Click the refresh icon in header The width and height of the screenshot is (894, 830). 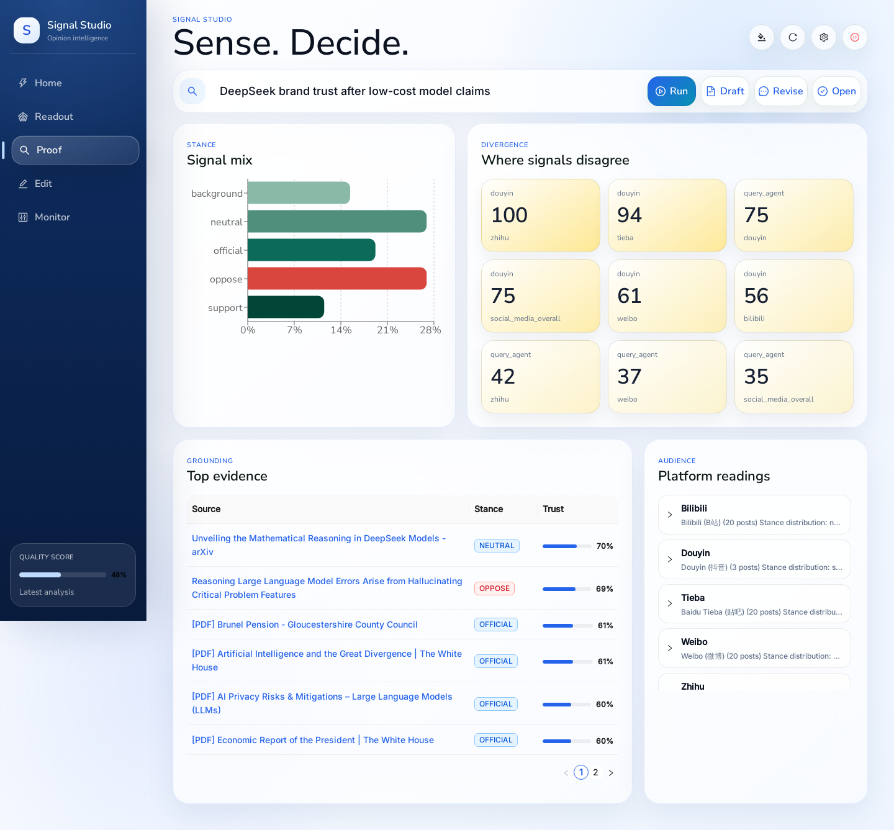point(793,37)
